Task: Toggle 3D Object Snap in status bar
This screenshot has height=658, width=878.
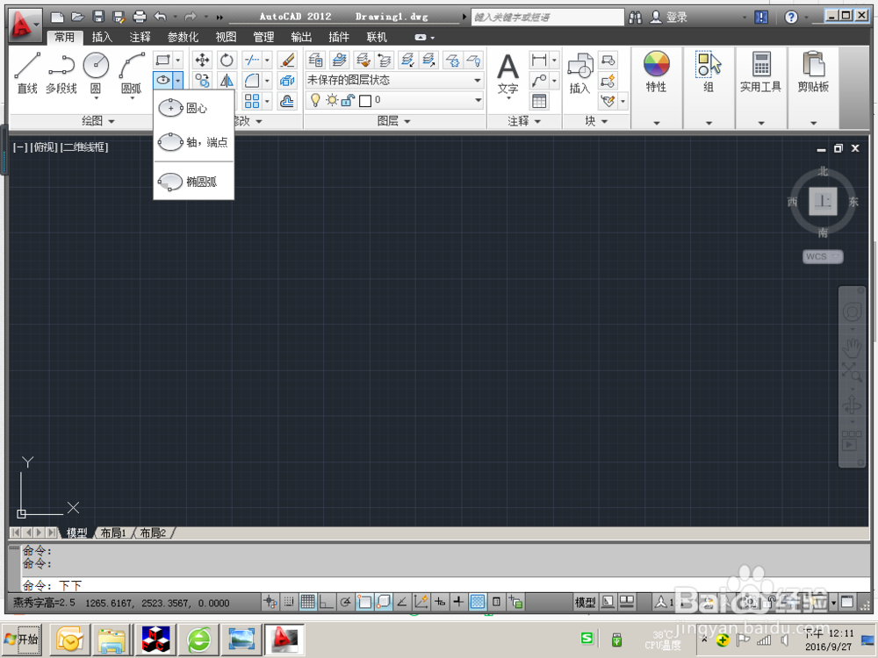Action: [384, 602]
